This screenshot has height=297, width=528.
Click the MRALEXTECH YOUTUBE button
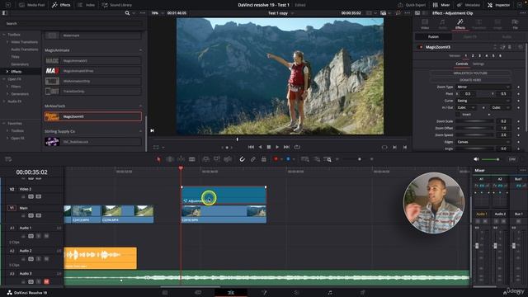click(x=470, y=73)
